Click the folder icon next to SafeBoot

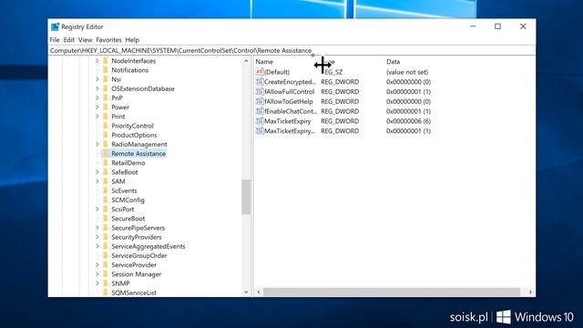106,172
